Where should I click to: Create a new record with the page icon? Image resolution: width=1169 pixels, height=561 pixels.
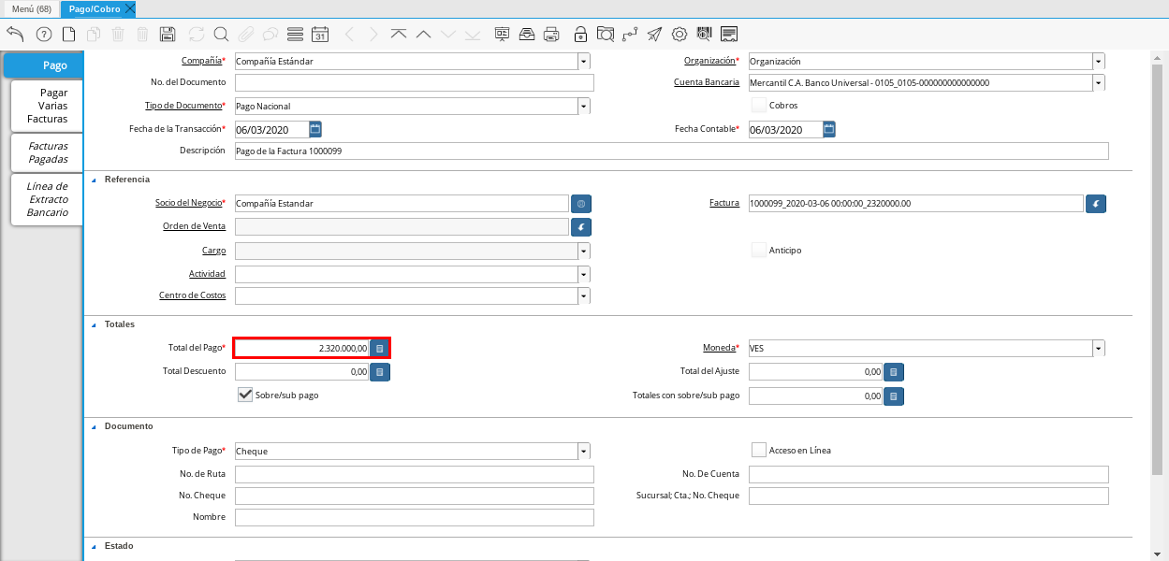coord(68,35)
